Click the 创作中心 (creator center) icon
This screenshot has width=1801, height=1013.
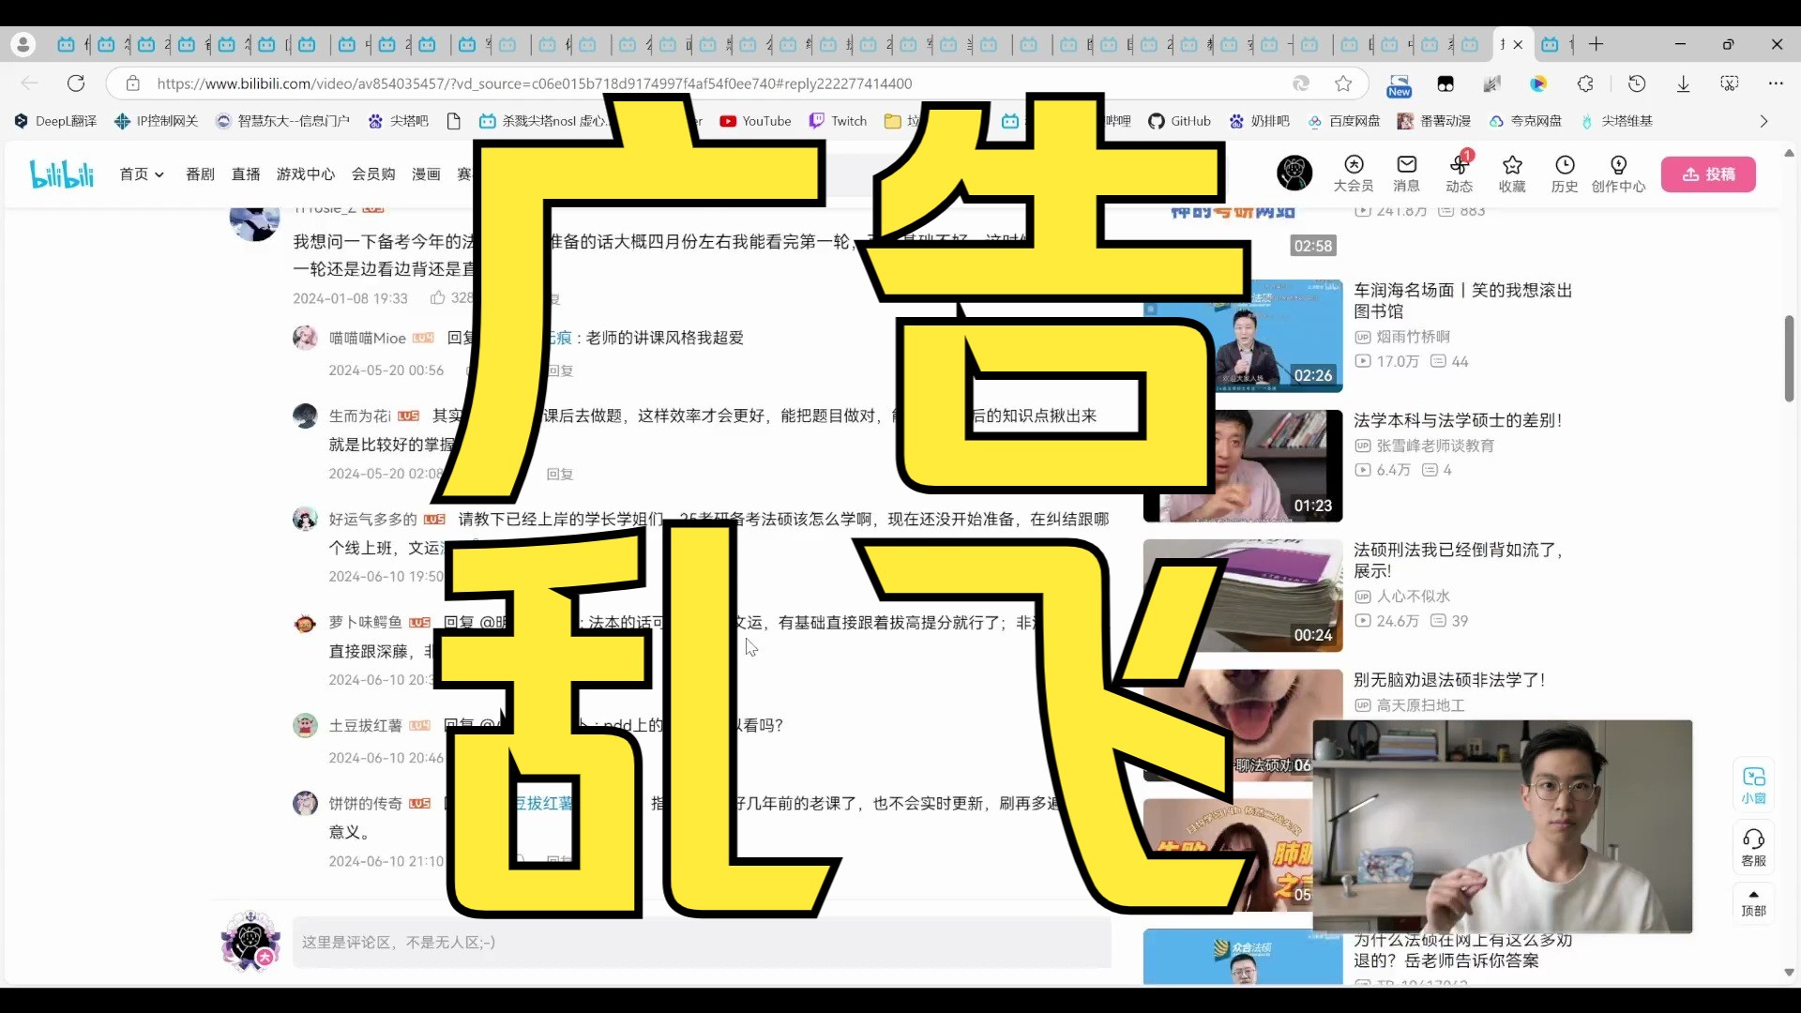point(1618,174)
